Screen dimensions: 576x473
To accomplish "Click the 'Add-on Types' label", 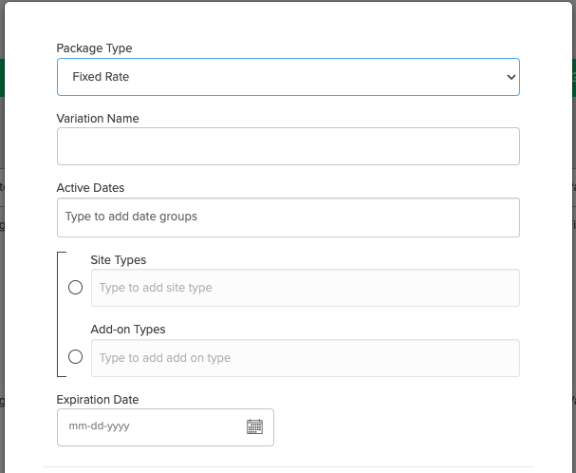I will tap(128, 330).
